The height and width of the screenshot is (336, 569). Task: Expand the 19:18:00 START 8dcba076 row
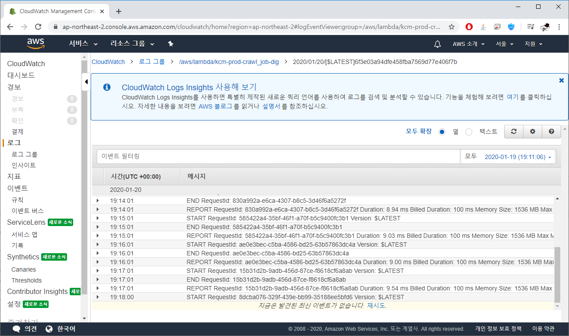point(98,297)
